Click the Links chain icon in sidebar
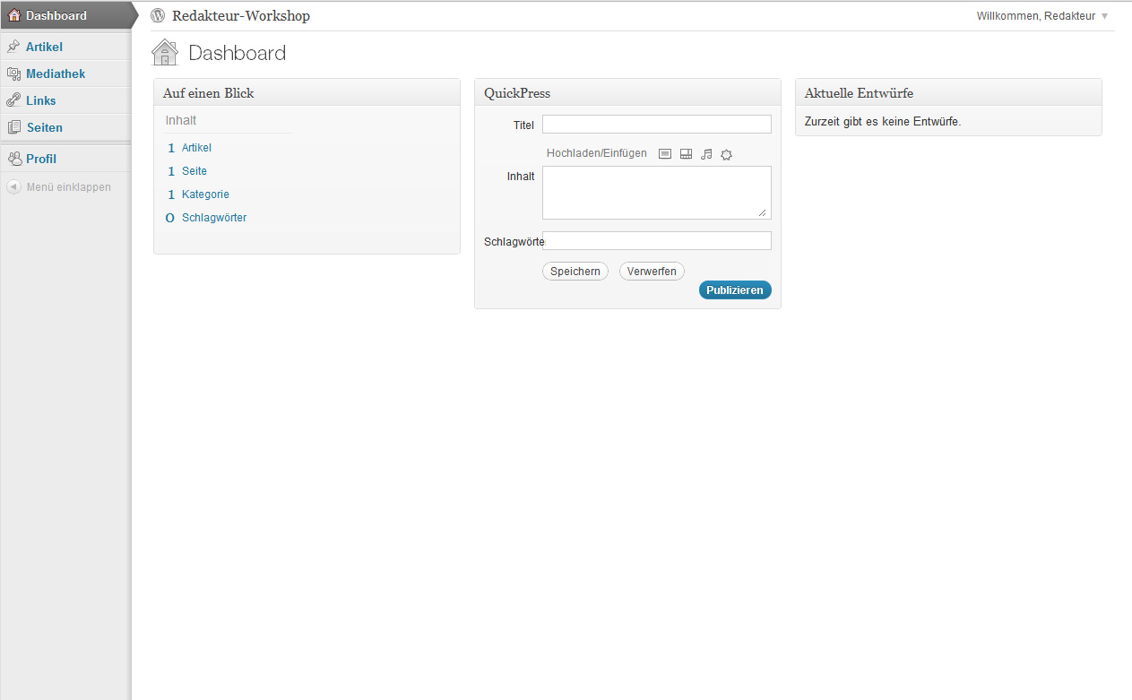This screenshot has height=700, width=1132. tap(13, 100)
